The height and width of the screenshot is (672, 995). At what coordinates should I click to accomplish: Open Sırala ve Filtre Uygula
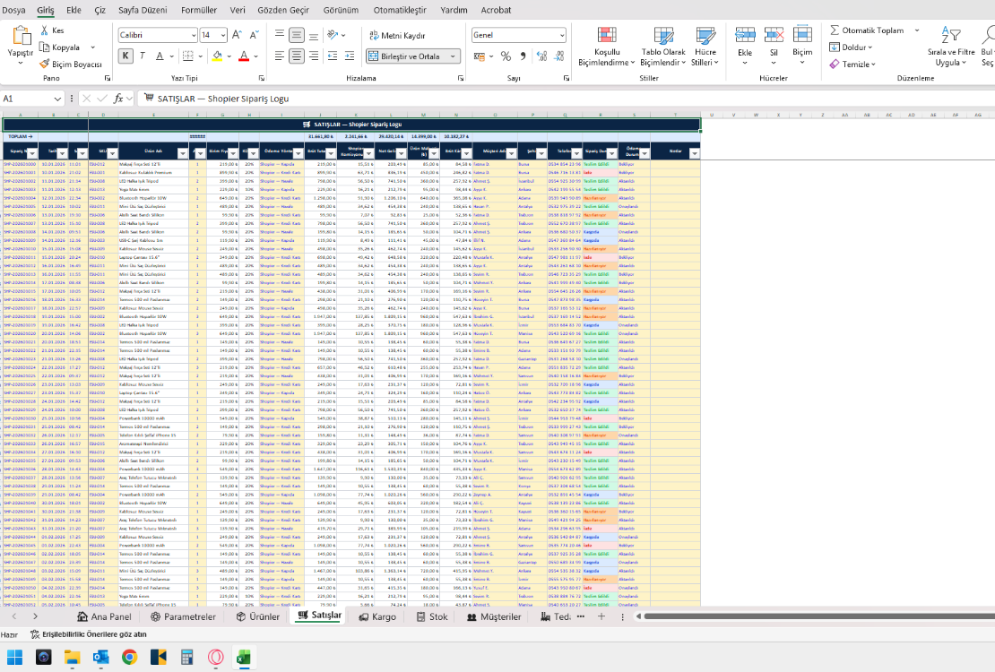point(951,47)
